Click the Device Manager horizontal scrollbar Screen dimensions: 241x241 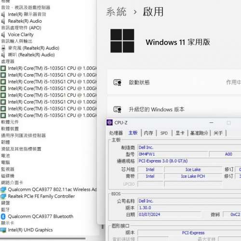[43, 239]
